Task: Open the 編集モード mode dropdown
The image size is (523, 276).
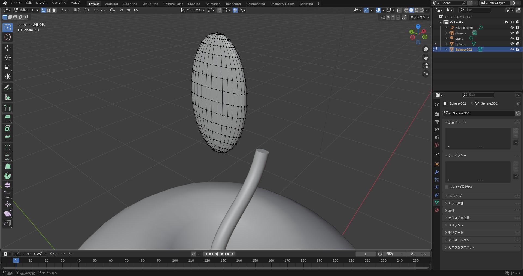Action: click(26, 10)
